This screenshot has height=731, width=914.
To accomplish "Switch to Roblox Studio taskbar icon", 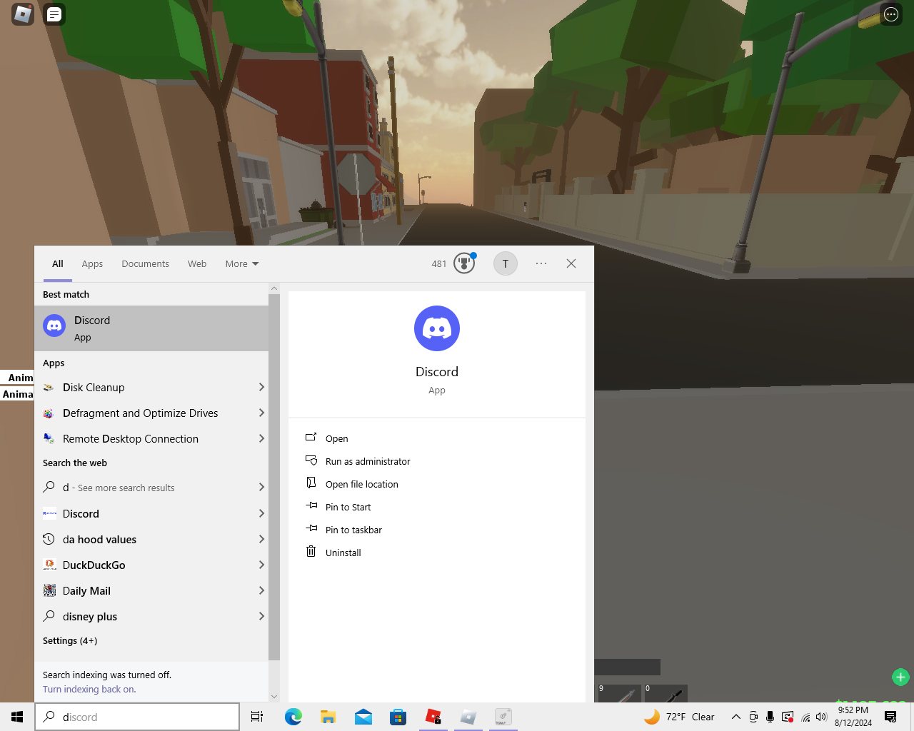I will [x=468, y=717].
